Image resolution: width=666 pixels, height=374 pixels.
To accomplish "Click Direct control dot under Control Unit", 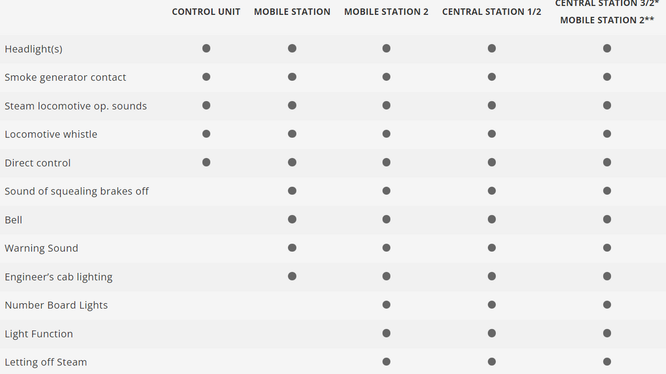I will coord(206,162).
